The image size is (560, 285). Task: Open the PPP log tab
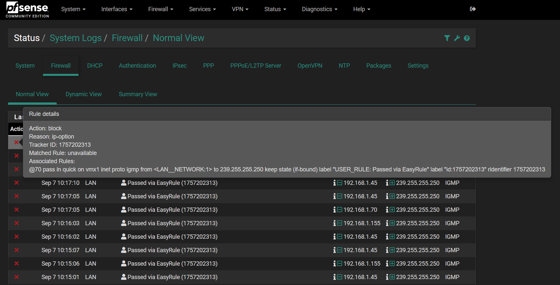[x=209, y=66]
